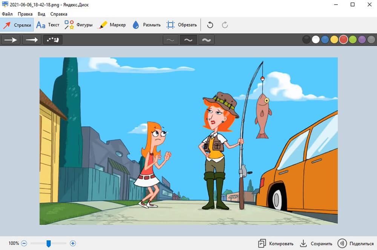Viewport: 377px width, 250px height.
Task: Redo the undone edit
Action: pyautogui.click(x=225, y=25)
